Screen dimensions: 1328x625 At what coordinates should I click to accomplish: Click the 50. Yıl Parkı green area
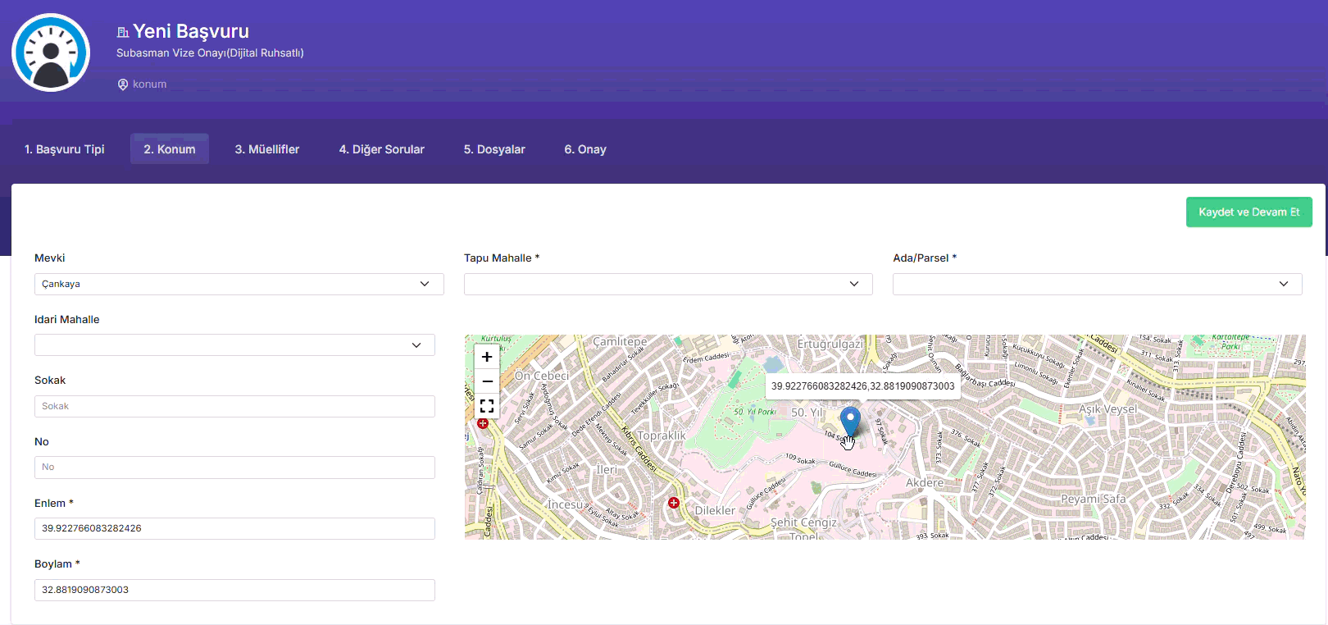click(754, 412)
